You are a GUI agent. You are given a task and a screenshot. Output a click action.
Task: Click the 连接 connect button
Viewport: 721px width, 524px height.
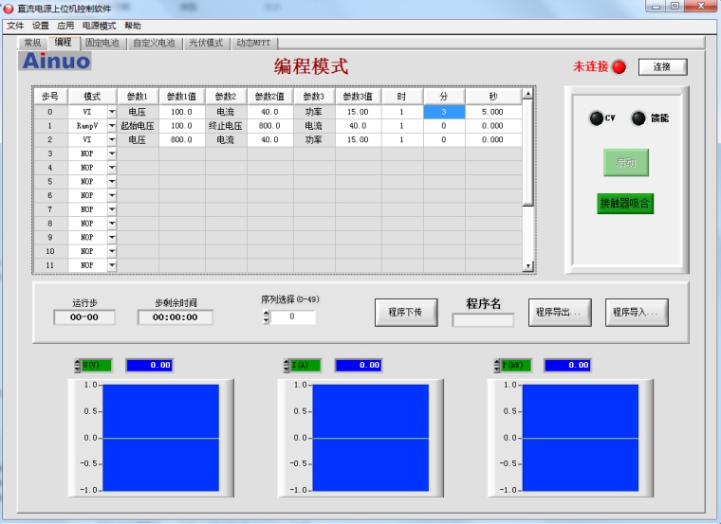[x=661, y=67]
